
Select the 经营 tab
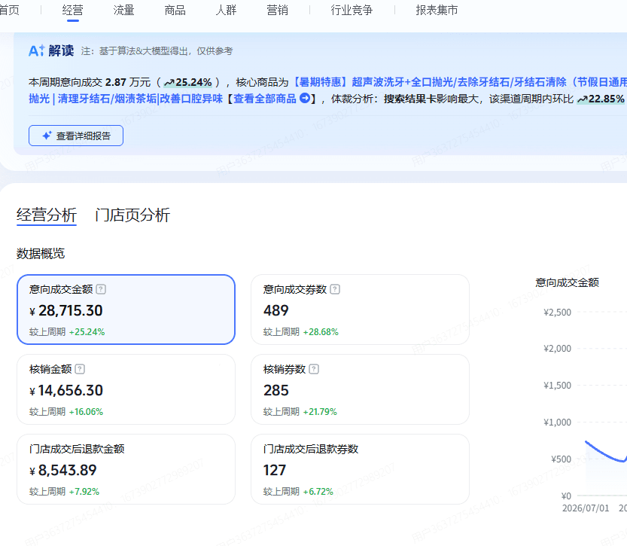(x=72, y=10)
